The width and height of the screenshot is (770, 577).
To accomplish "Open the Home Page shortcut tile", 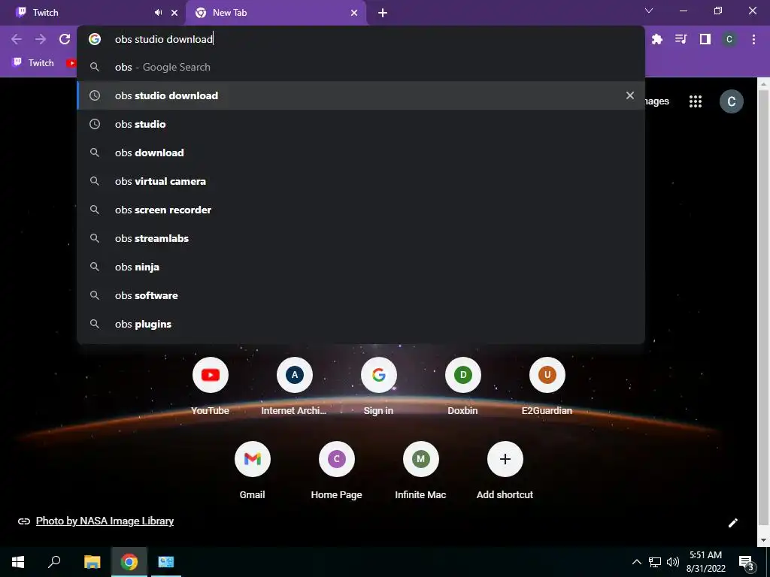I will pyautogui.click(x=336, y=470).
